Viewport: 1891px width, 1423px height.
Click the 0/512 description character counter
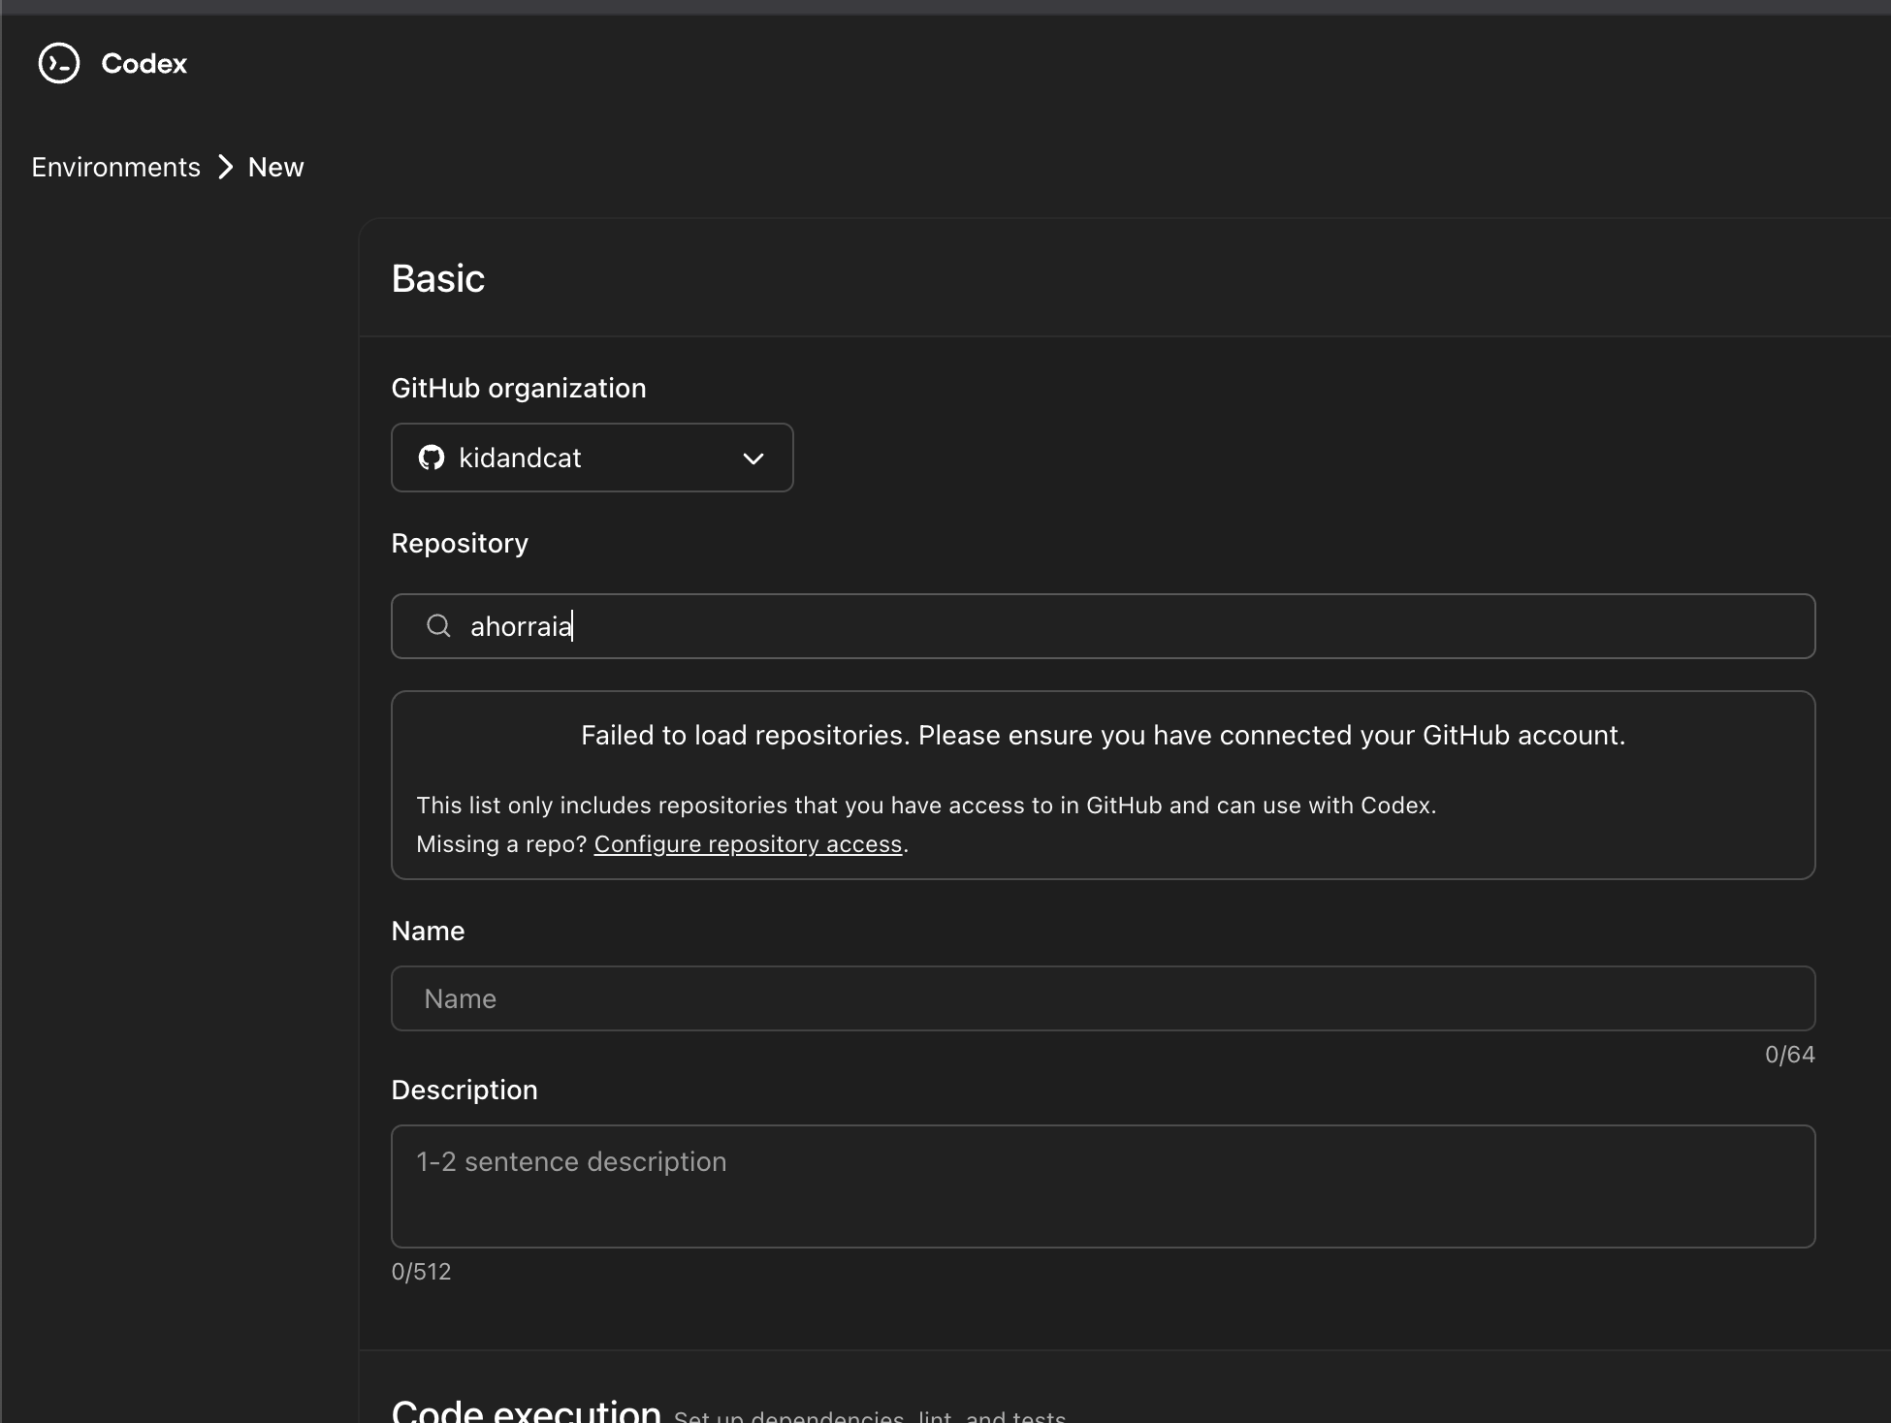click(421, 1272)
